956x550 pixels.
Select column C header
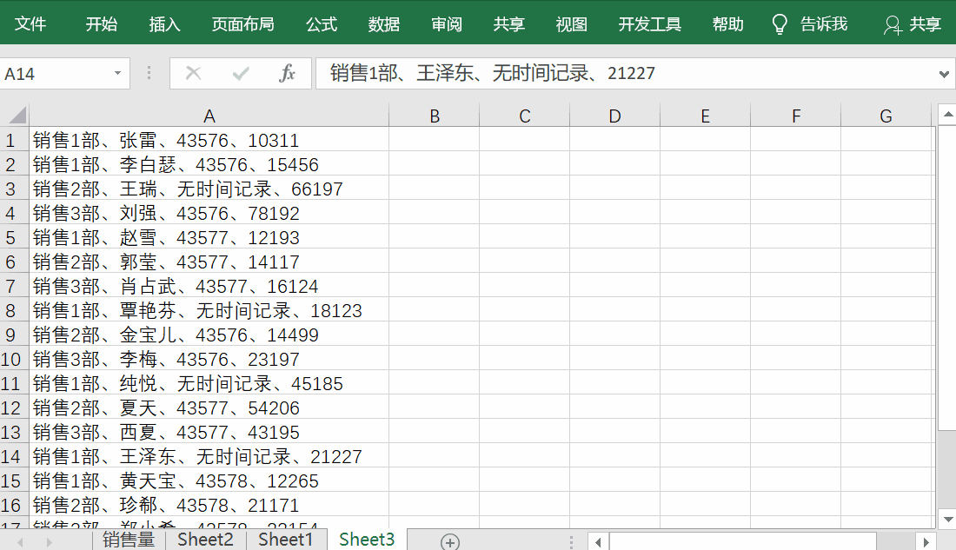click(x=524, y=116)
